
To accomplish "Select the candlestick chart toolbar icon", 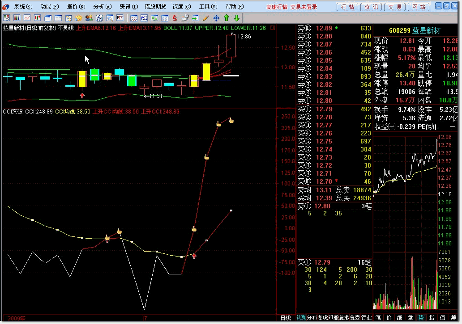I will [x=38, y=18].
